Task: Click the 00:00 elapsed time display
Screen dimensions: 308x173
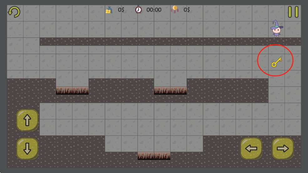Action: pos(154,10)
